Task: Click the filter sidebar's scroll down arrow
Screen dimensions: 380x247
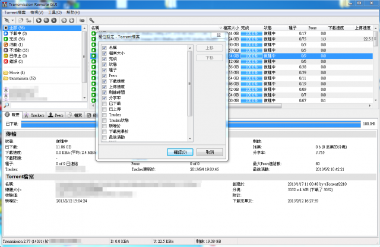Action: coord(84,98)
